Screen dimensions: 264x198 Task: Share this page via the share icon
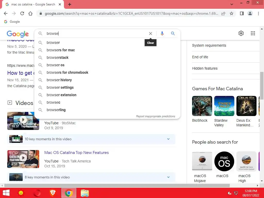pos(223,13)
